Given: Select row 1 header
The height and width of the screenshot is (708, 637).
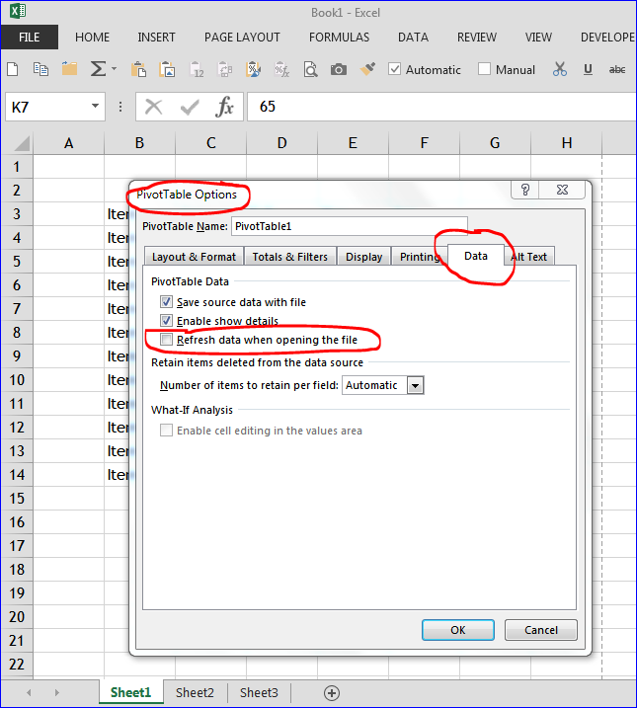Looking at the screenshot, I should 17,167.
